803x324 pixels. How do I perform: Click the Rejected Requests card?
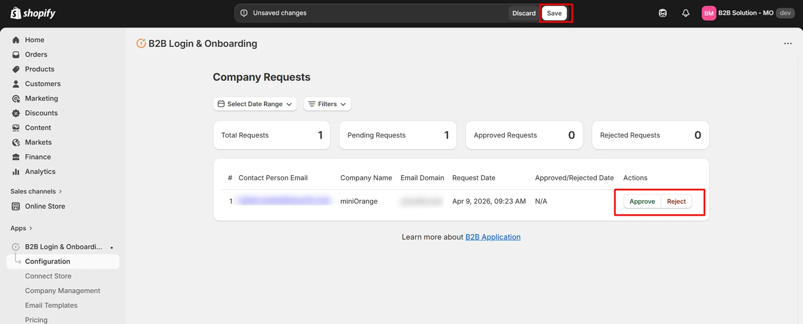651,135
